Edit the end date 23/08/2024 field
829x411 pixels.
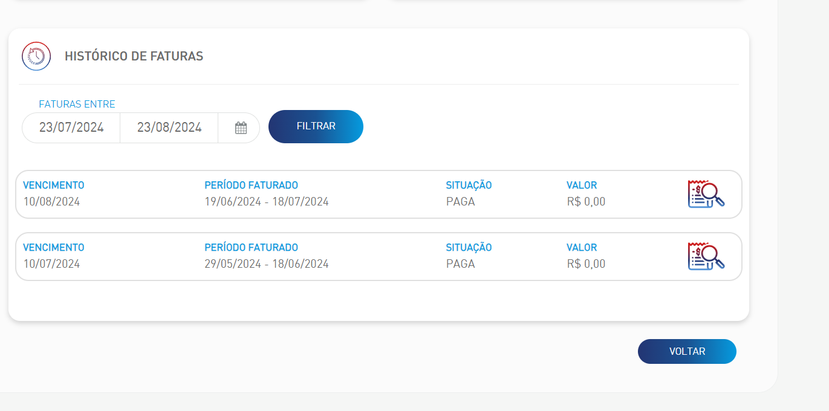(169, 128)
